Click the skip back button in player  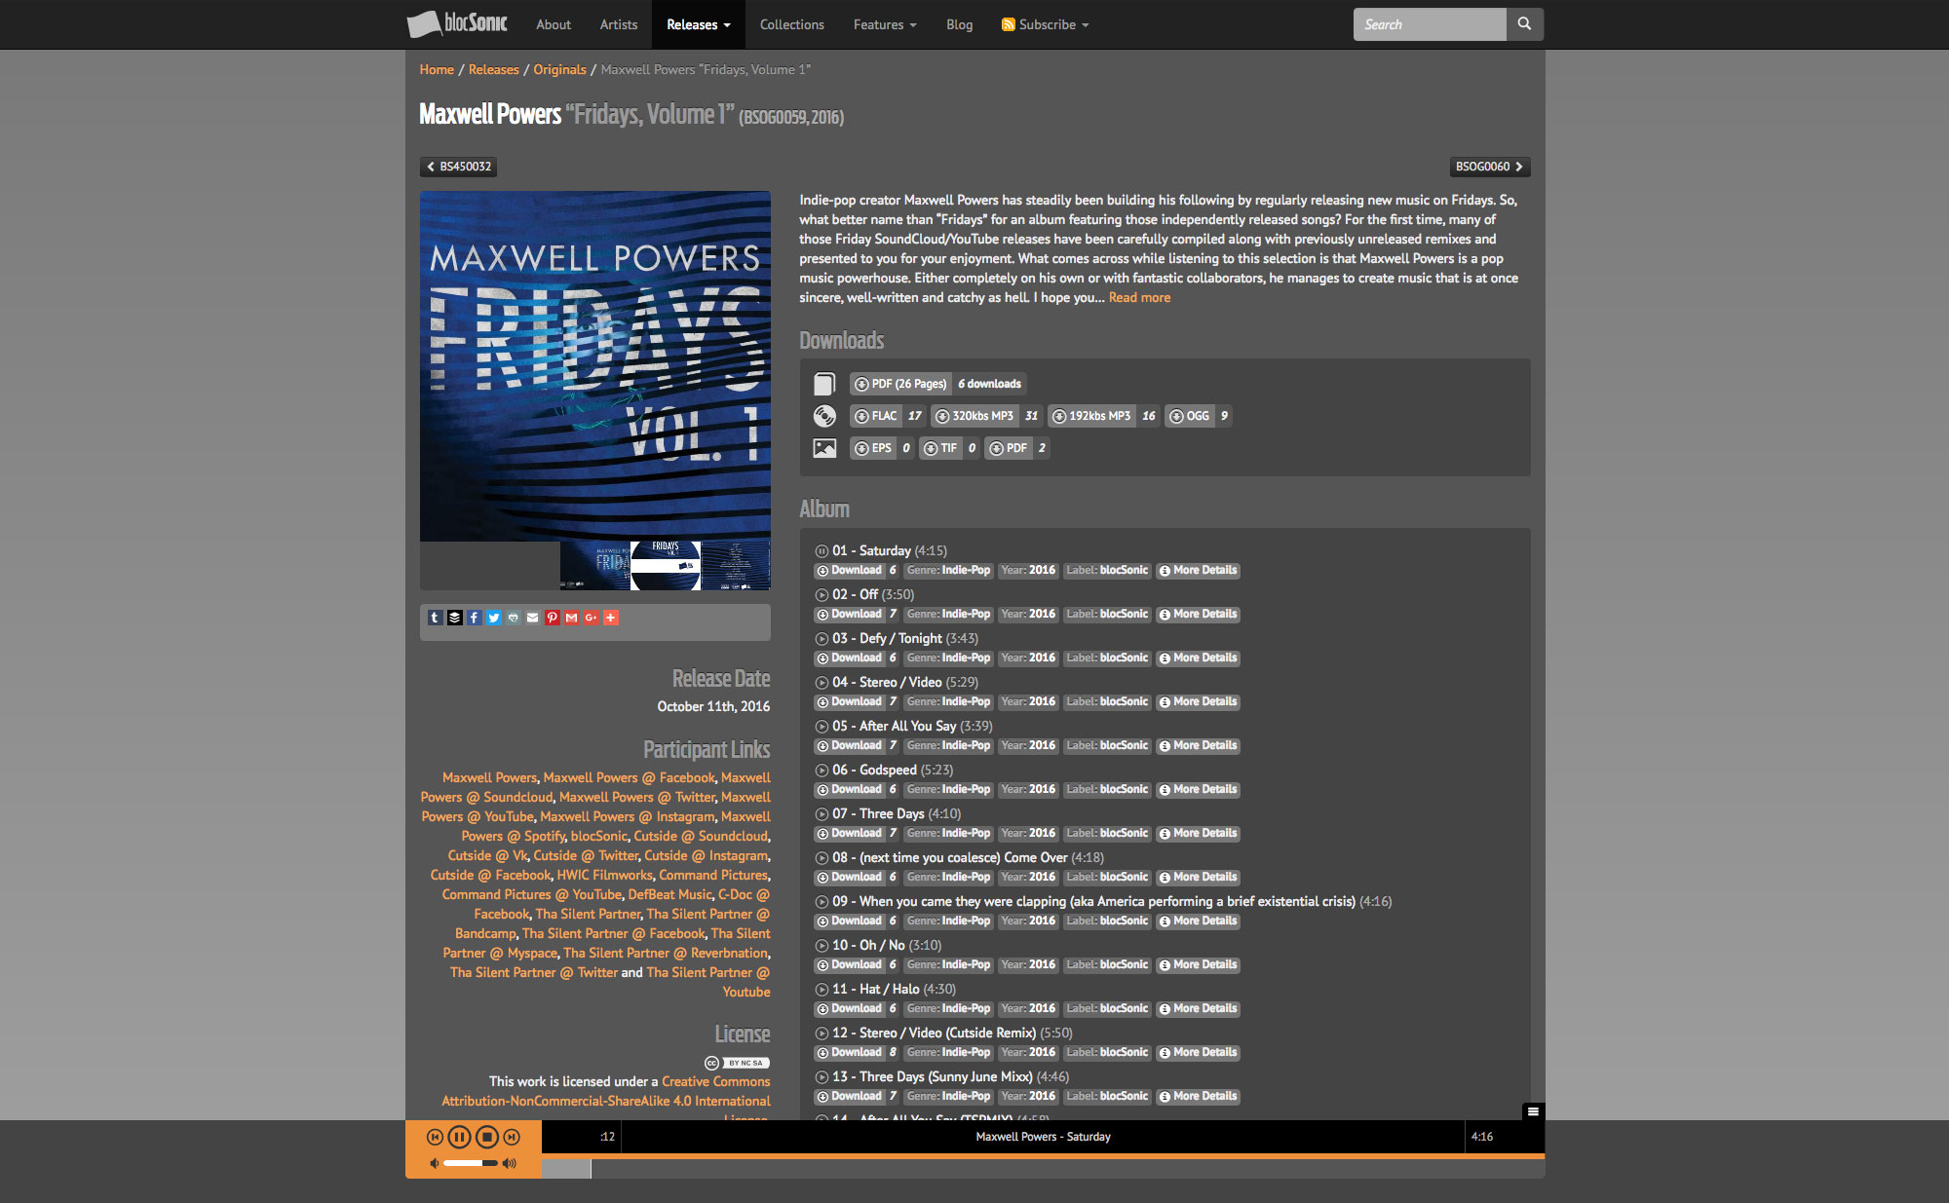click(433, 1136)
